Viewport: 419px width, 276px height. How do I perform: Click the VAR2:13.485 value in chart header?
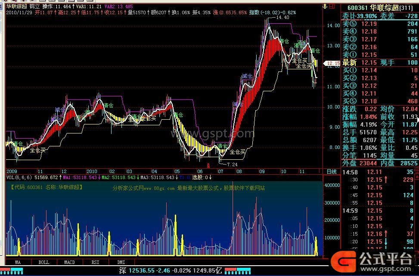click(119, 6)
